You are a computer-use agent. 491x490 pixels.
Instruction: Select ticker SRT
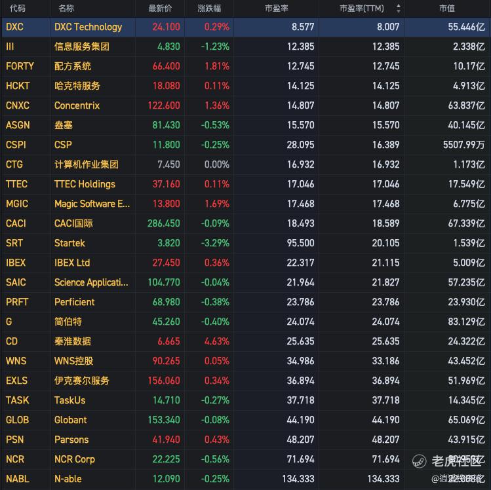14,243
